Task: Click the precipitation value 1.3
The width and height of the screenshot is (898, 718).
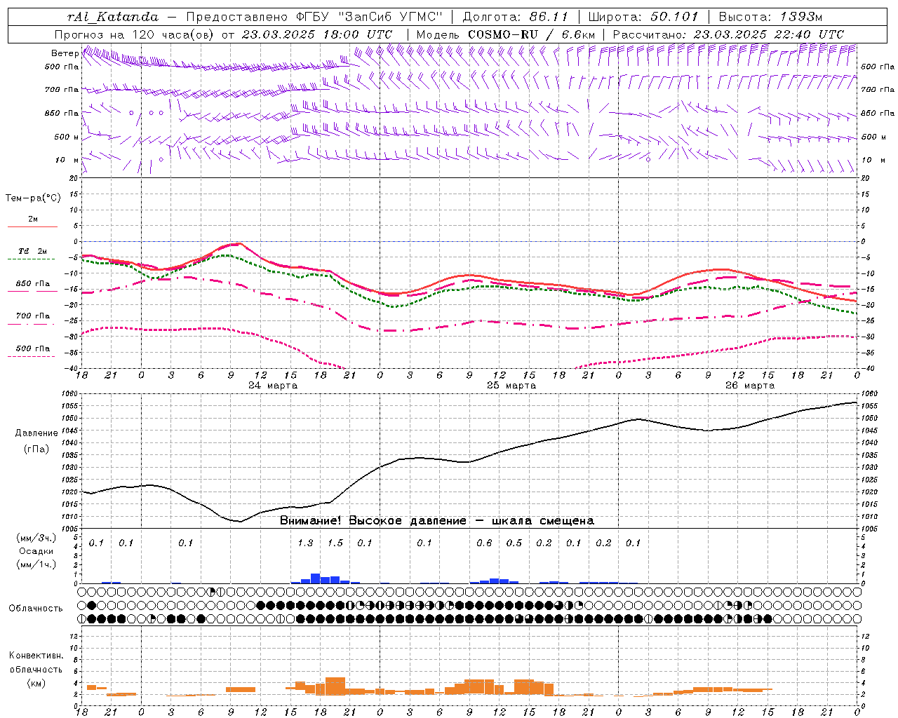Action: pos(305,543)
